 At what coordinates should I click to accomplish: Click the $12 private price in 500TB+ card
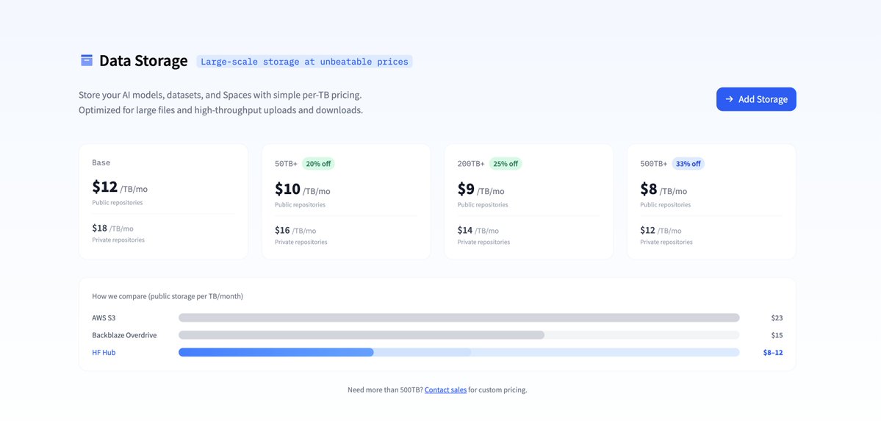661,231
